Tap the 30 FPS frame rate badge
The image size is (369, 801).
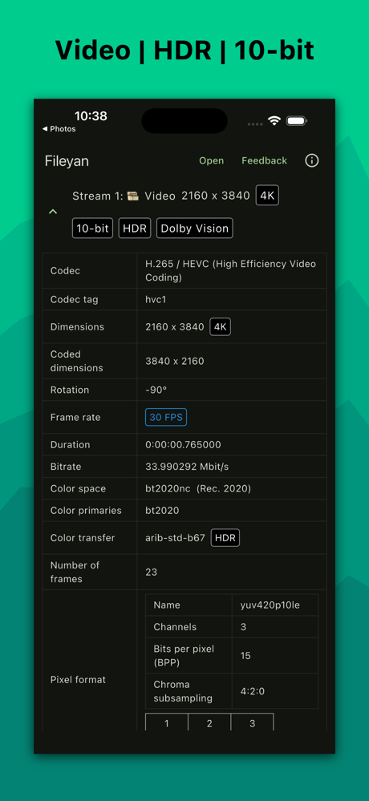[x=166, y=418]
